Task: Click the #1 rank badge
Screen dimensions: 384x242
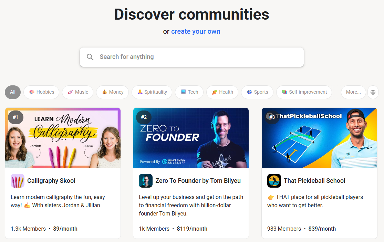Action: click(x=15, y=117)
